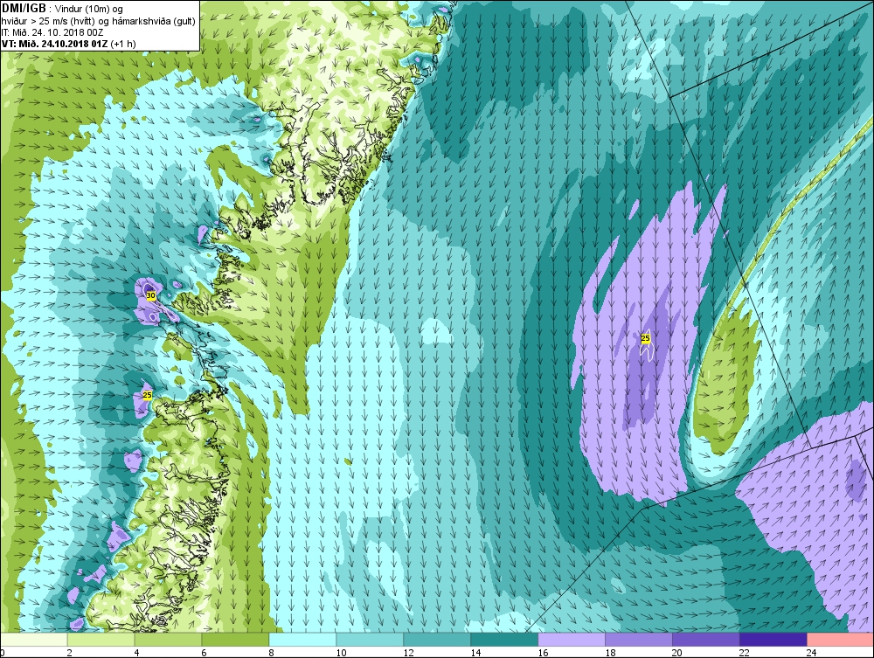Click the "DMI/IGB" header title text

click(x=24, y=8)
